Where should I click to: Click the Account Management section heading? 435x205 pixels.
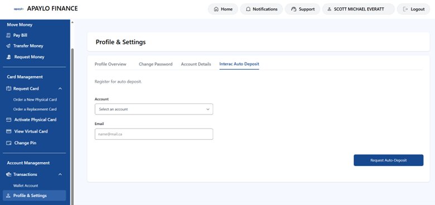28,163
